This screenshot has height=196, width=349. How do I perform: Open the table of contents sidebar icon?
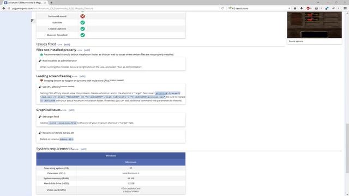coord(32,21)
